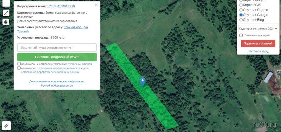281x132 pixels.
Task: Open cadastral number 70:14:0100041:229 link
Action: pos(62,7)
